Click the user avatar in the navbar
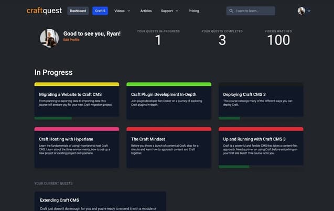The height and width of the screenshot is (211, 334). click(x=301, y=10)
